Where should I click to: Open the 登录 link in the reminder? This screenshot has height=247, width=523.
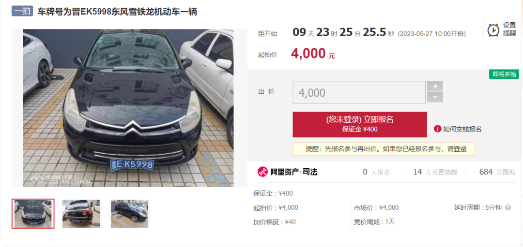tap(460, 149)
